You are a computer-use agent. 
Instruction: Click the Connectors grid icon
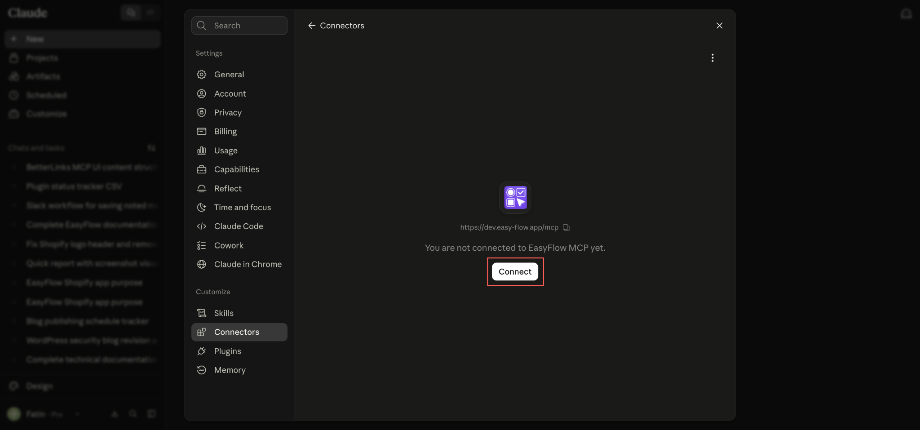pos(202,332)
